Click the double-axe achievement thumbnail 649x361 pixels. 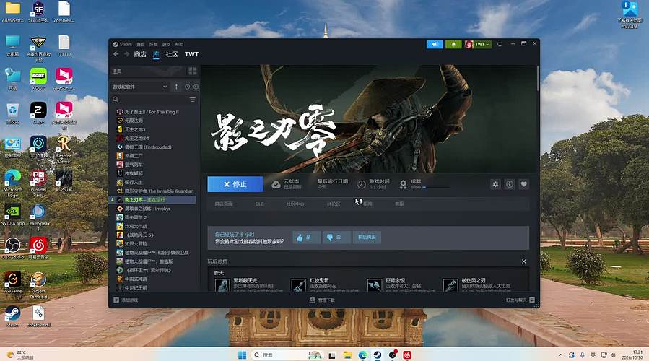tap(375, 285)
